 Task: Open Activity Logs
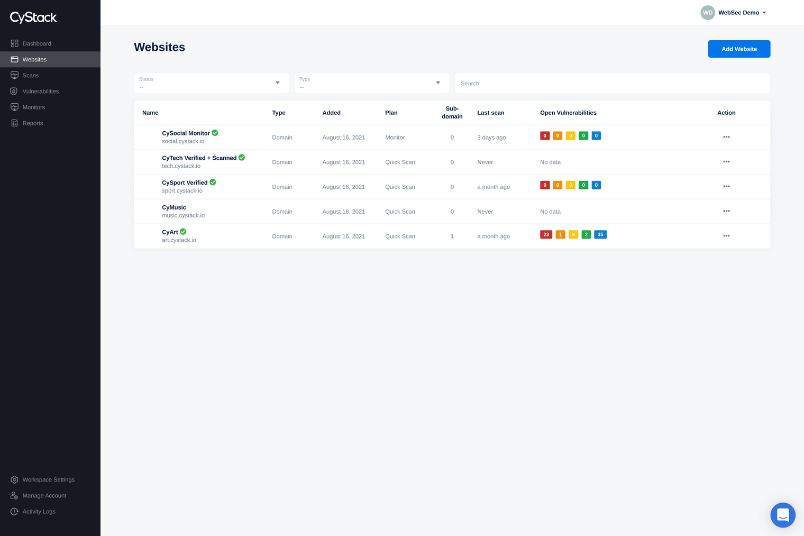point(39,511)
